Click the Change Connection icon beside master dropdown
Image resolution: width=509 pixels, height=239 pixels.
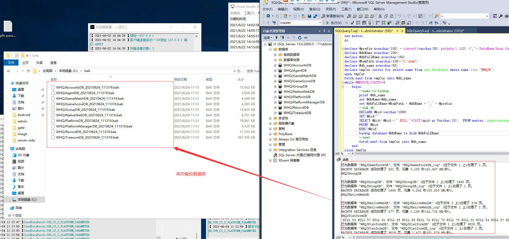tap(274, 23)
